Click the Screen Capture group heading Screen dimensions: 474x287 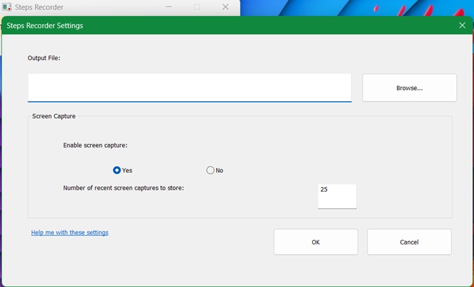coord(53,116)
